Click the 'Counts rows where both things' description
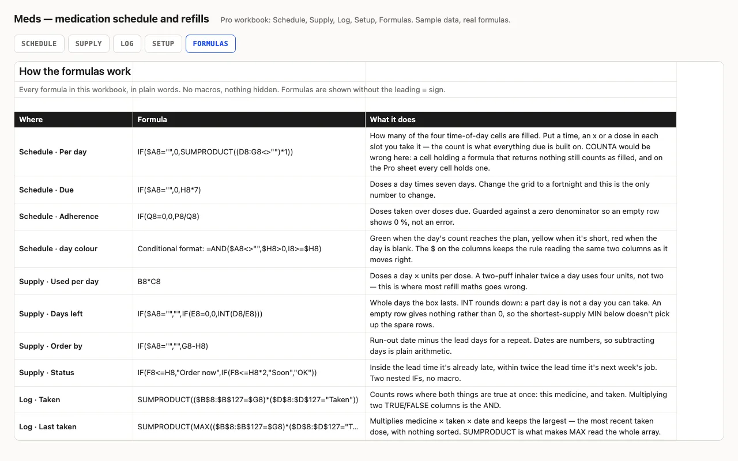The width and height of the screenshot is (738, 461). pos(521,400)
